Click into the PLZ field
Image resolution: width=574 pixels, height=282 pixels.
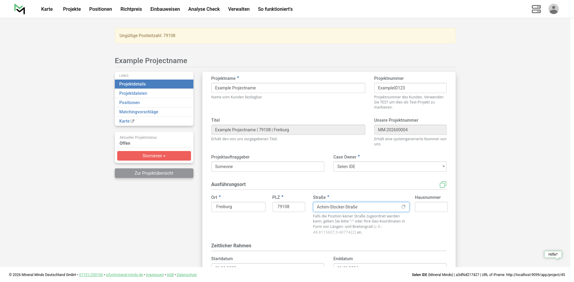click(288, 207)
